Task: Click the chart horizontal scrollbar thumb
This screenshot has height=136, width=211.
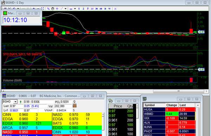Action: point(179,91)
